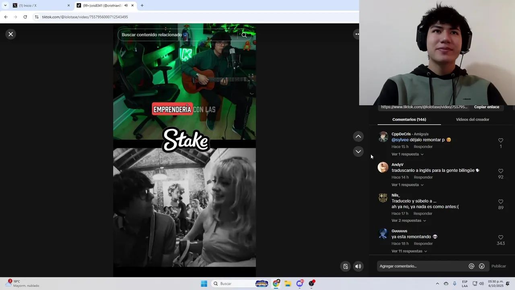515x290 pixels.
Task: Click the ESP LAA language indicator
Action: [465, 284]
